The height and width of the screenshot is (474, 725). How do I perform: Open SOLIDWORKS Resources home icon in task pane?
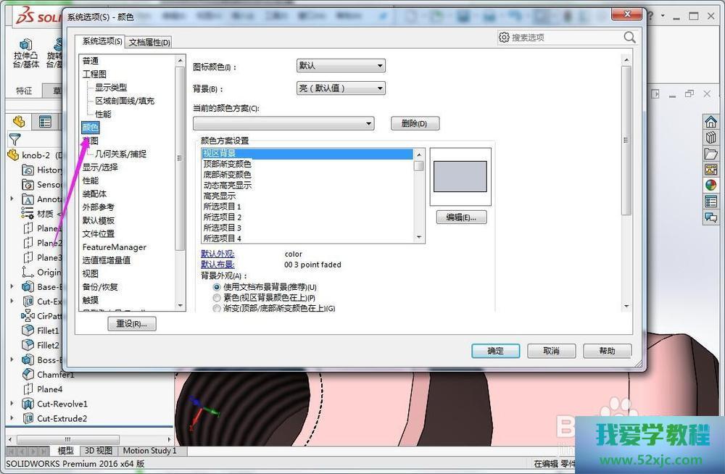(710, 122)
